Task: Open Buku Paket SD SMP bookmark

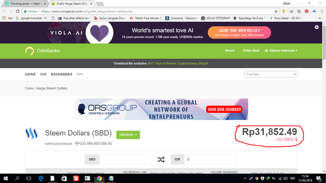Action: [285, 18]
